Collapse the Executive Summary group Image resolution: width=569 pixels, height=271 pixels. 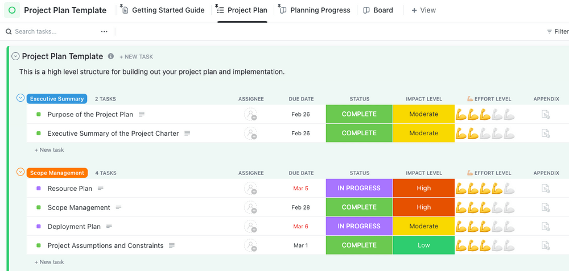click(20, 98)
